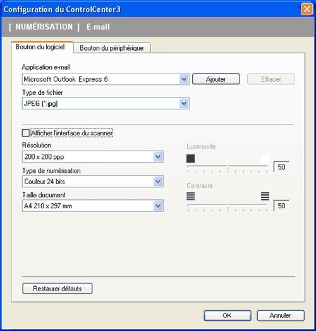Click the Restaurer défauts button
Image resolution: width=316 pixels, height=331 pixels.
(58, 289)
